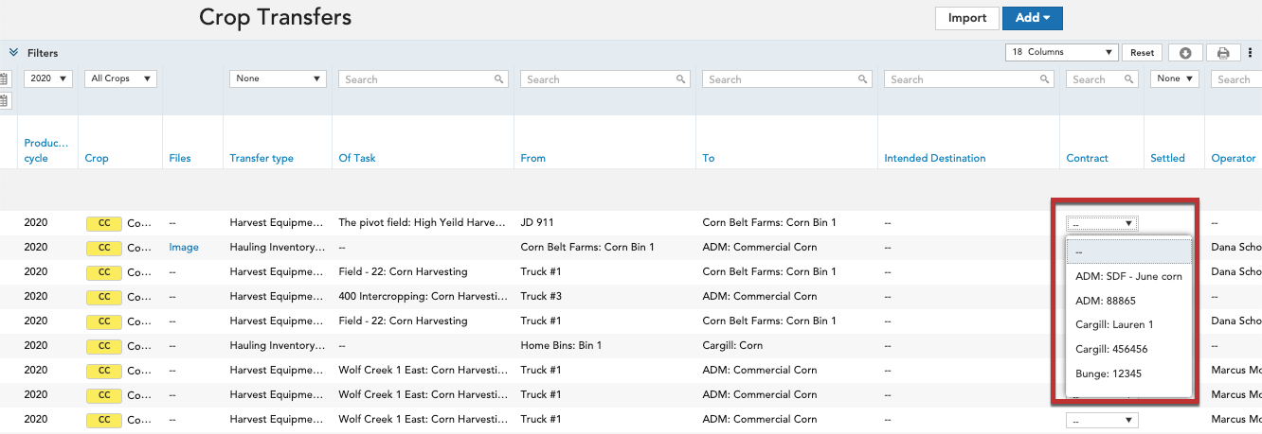Click the download export icon button

coord(1185,53)
